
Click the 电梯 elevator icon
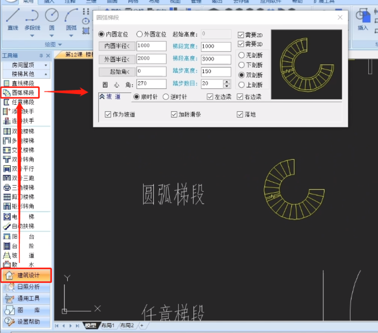(7, 217)
